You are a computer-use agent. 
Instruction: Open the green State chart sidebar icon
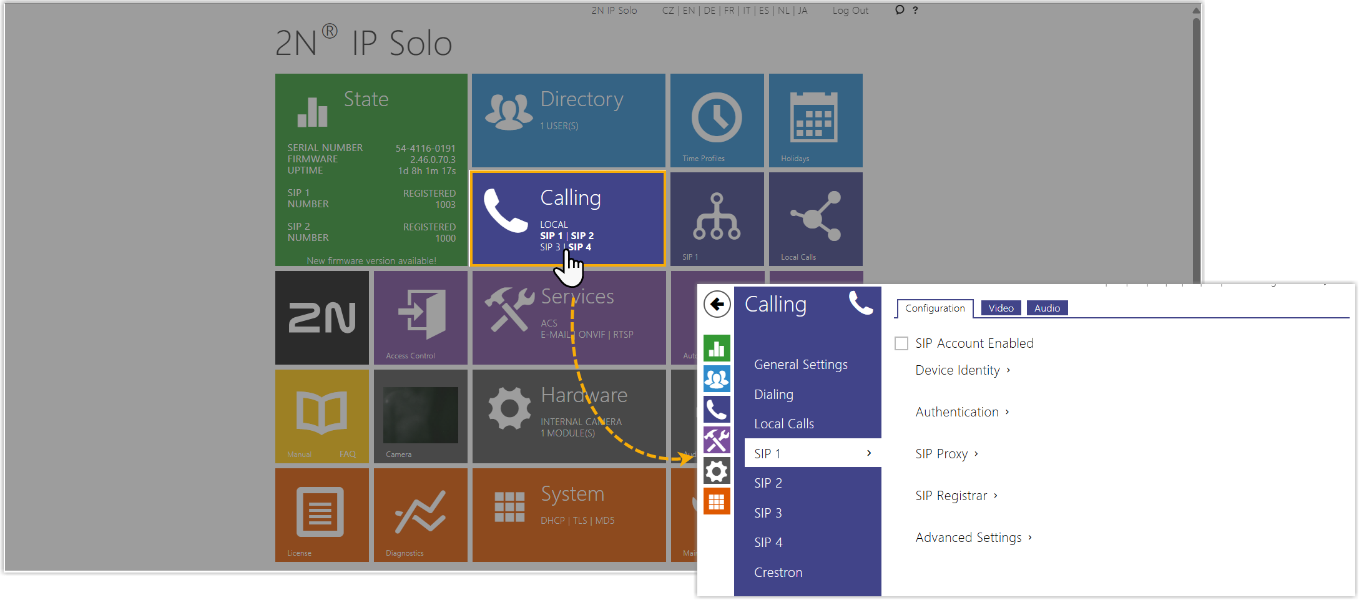point(717,348)
